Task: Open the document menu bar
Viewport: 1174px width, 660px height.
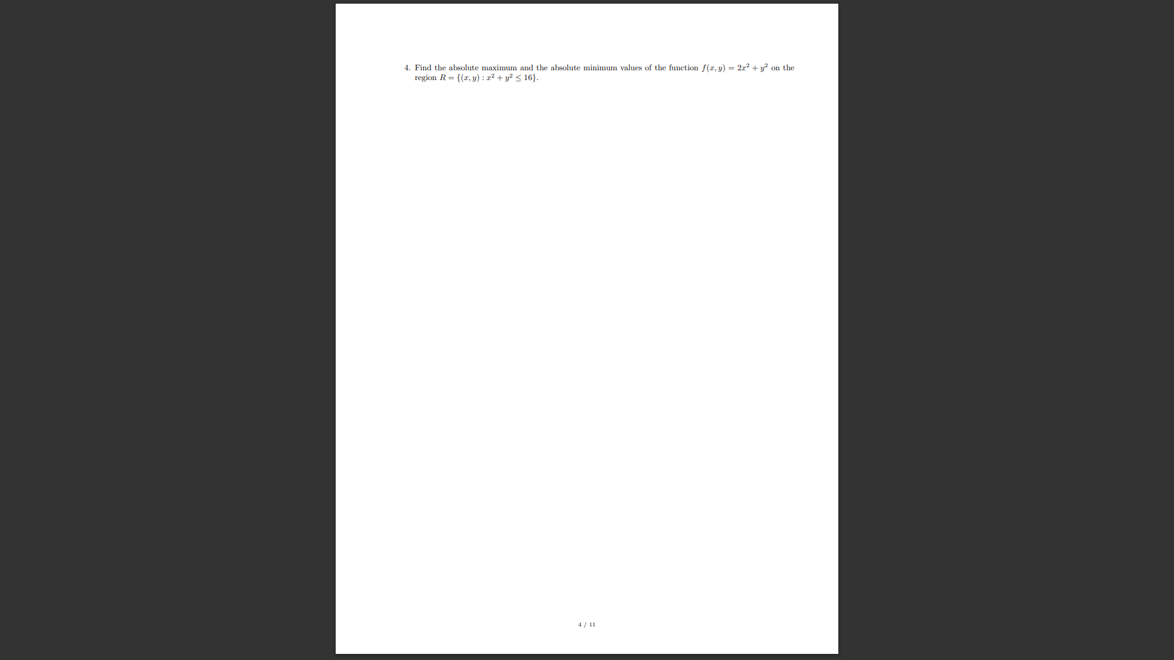Action: click(x=587, y=2)
